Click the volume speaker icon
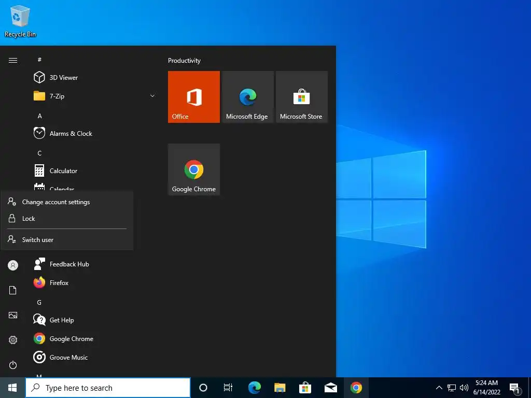 click(x=464, y=388)
